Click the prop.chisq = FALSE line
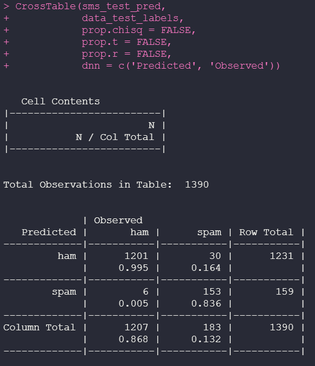This screenshot has width=315, height=366. (138, 30)
